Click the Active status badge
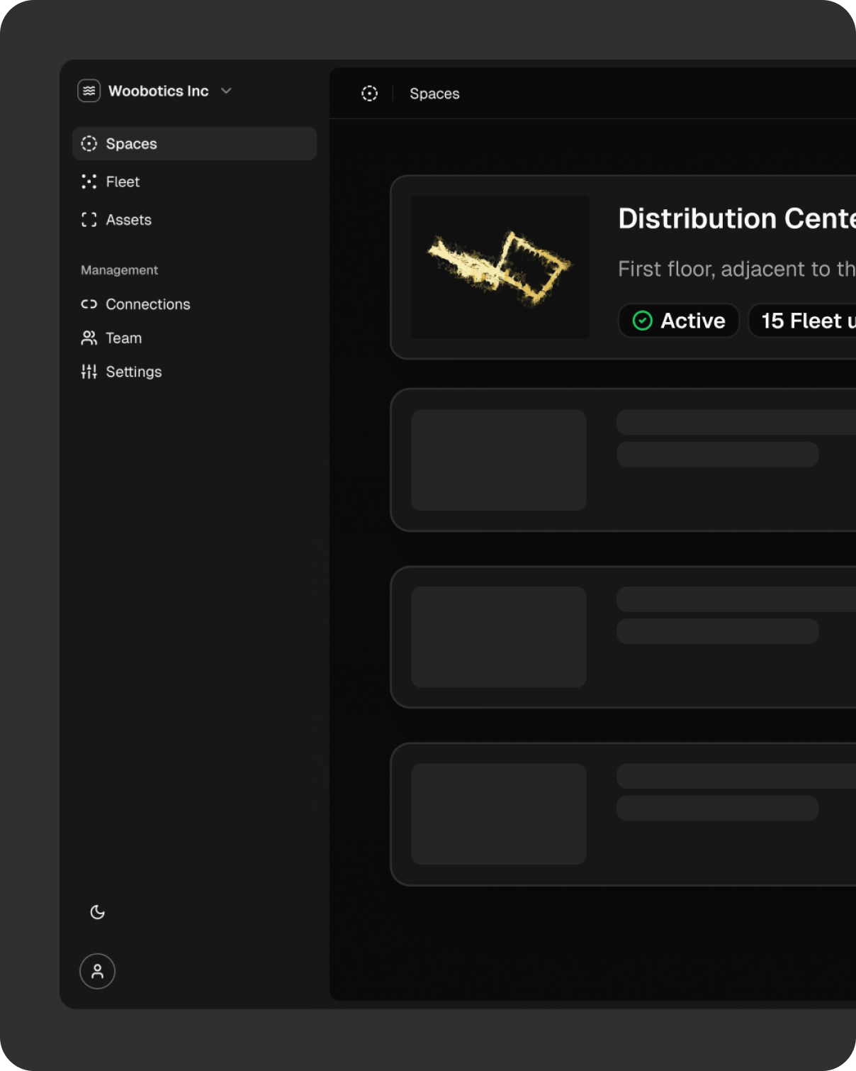Screen dimensions: 856x1071 [679, 321]
